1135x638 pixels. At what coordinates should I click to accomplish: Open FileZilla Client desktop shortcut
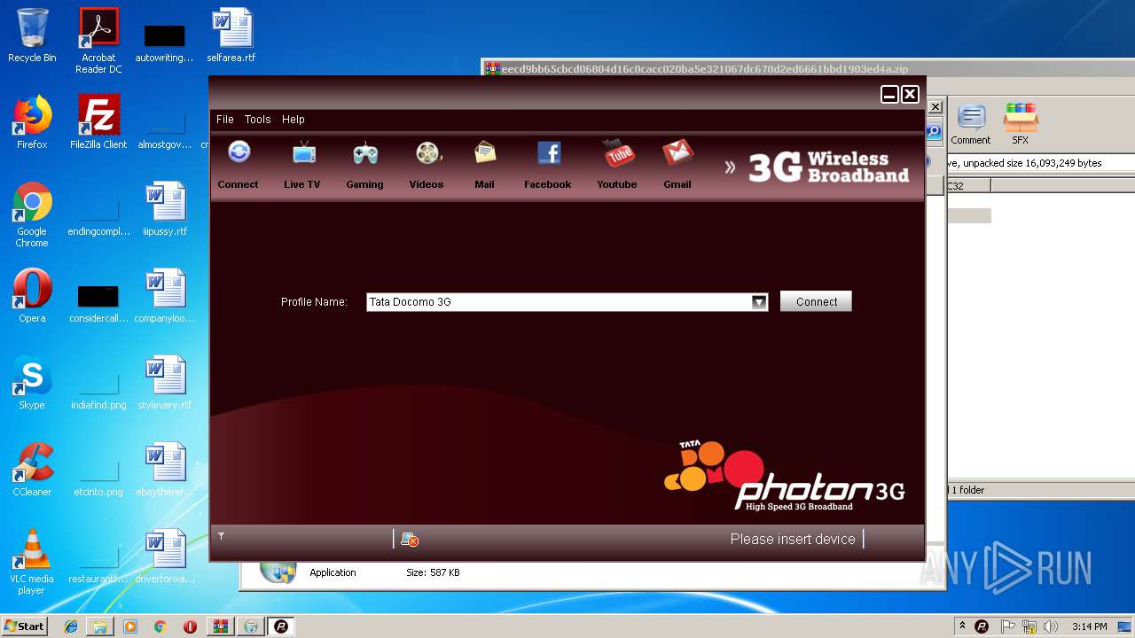pyautogui.click(x=98, y=122)
